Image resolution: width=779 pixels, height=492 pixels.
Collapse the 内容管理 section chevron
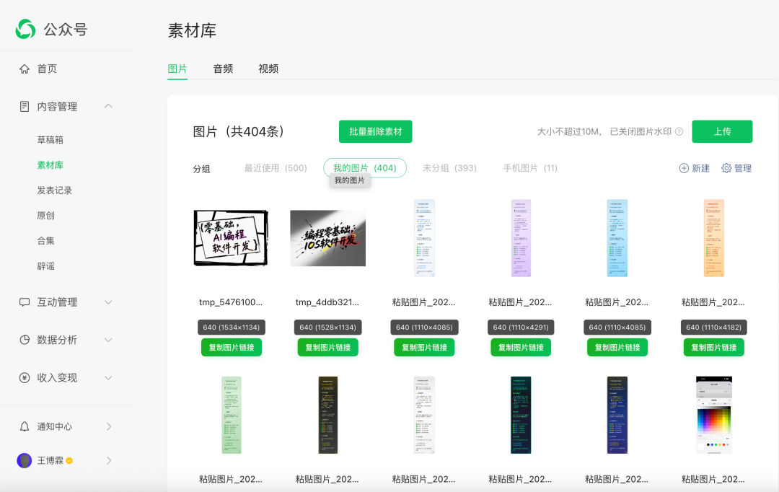(x=108, y=106)
